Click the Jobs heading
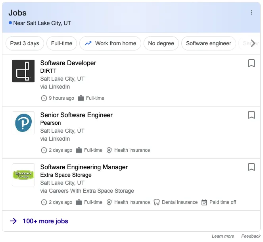 (17, 13)
